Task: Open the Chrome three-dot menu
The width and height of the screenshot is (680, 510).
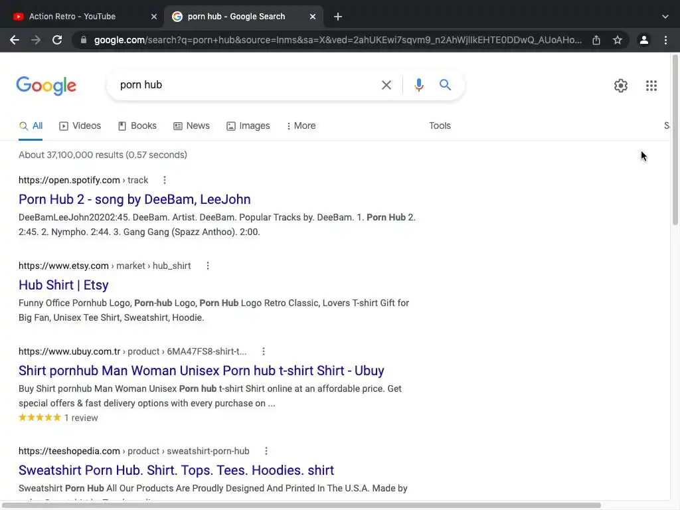Action: [x=665, y=40]
